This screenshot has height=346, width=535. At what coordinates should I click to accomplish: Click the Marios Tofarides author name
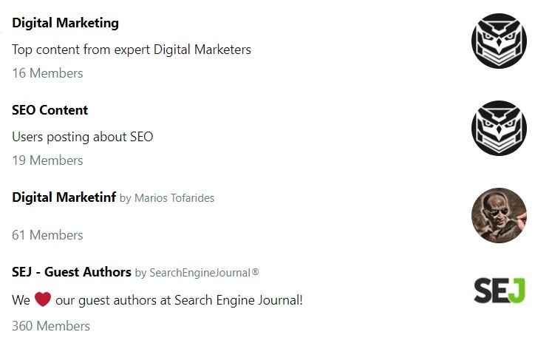pyautogui.click(x=174, y=198)
